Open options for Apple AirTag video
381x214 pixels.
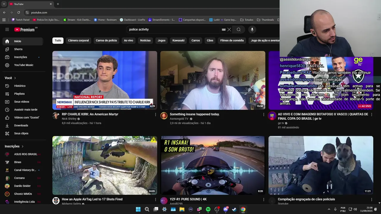[x=155, y=199]
